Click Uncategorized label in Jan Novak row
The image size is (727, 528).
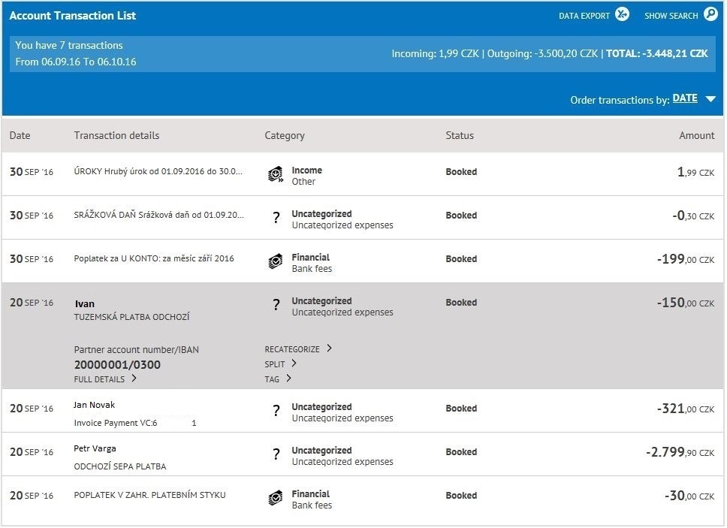[x=321, y=406]
